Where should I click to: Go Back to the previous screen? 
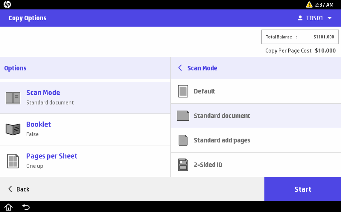19,189
